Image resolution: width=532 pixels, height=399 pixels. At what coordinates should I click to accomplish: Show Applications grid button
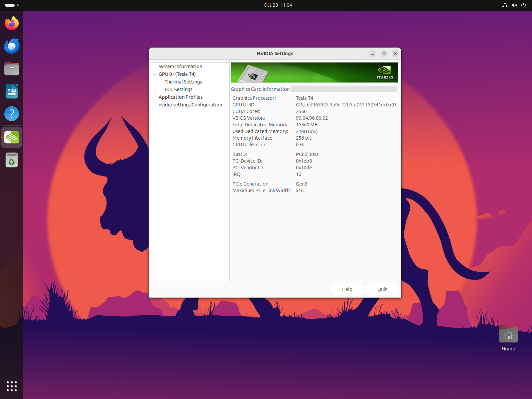tap(12, 386)
